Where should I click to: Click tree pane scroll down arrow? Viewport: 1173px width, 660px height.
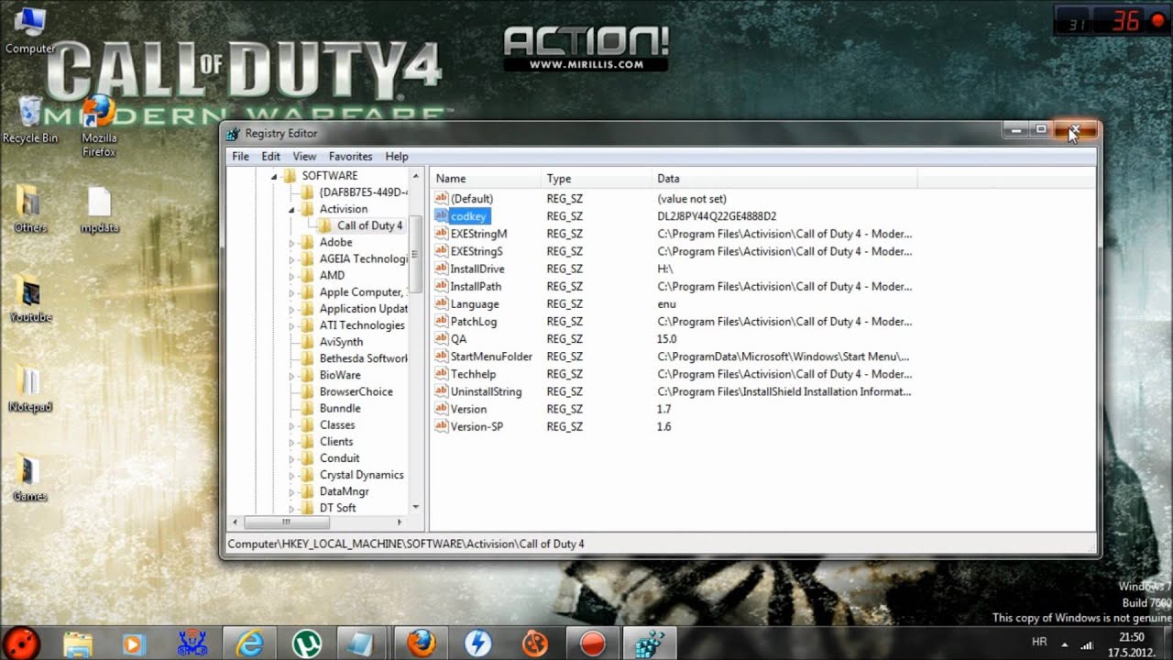[x=415, y=507]
